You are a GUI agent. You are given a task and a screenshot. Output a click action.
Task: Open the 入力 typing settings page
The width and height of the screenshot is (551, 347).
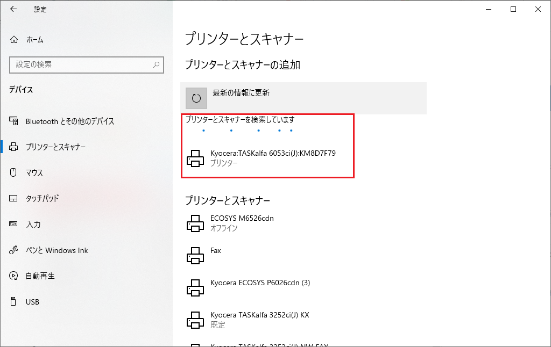pos(33,225)
